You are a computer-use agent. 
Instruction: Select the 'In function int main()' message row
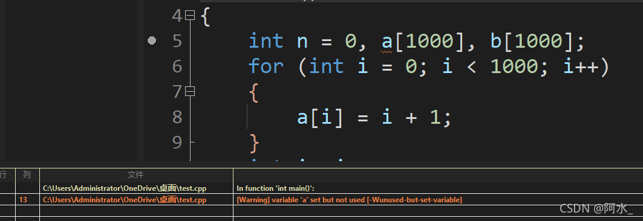coord(322,188)
